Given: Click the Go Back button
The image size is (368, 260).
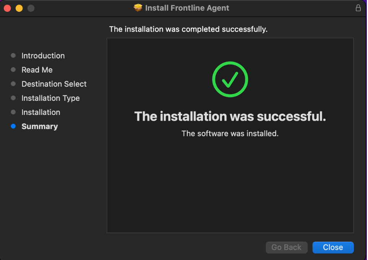Looking at the screenshot, I should pyautogui.click(x=287, y=247).
